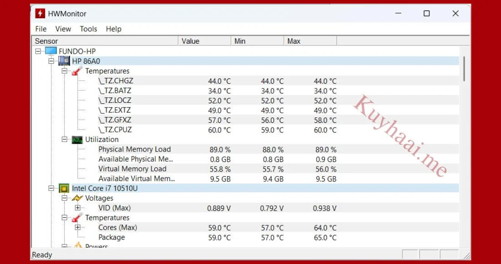Open the Tools menu

click(88, 29)
